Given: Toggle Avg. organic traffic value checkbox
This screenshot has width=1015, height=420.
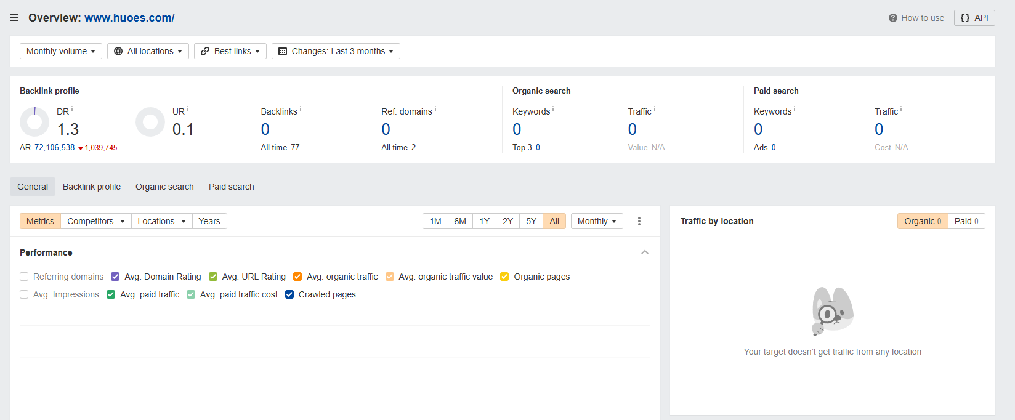Looking at the screenshot, I should (390, 277).
